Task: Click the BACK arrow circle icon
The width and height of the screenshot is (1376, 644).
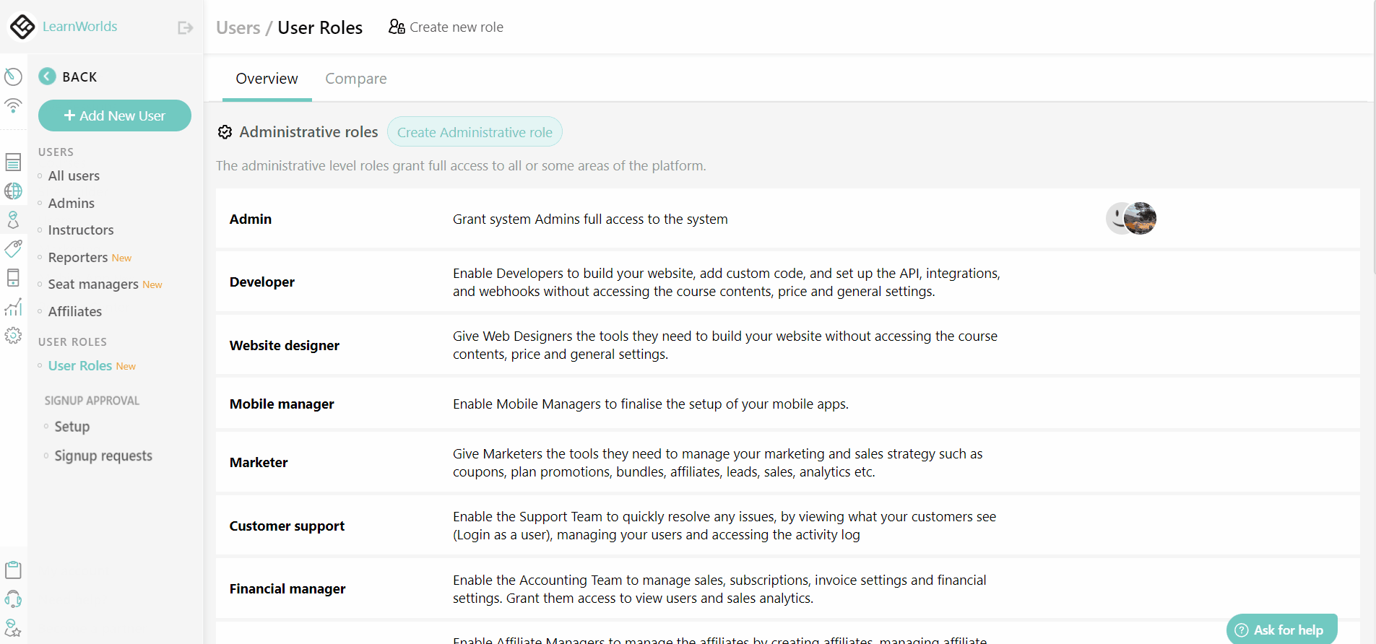Action: 47,76
